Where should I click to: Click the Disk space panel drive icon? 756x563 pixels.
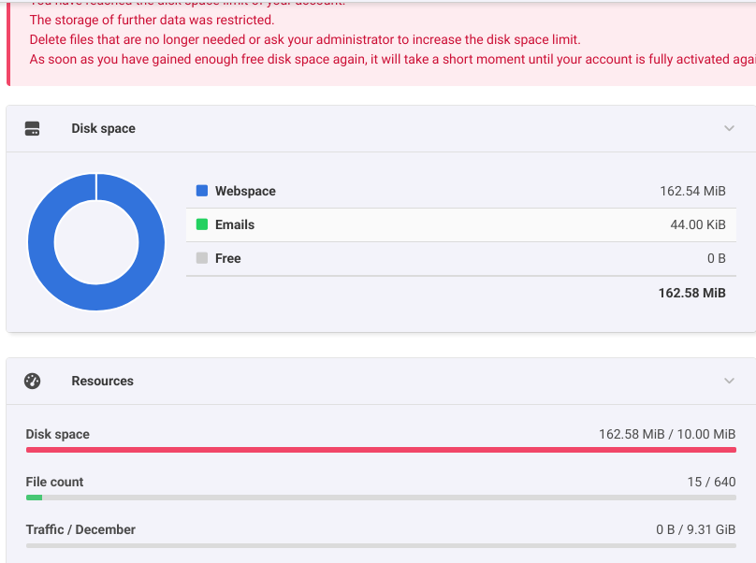coord(32,128)
